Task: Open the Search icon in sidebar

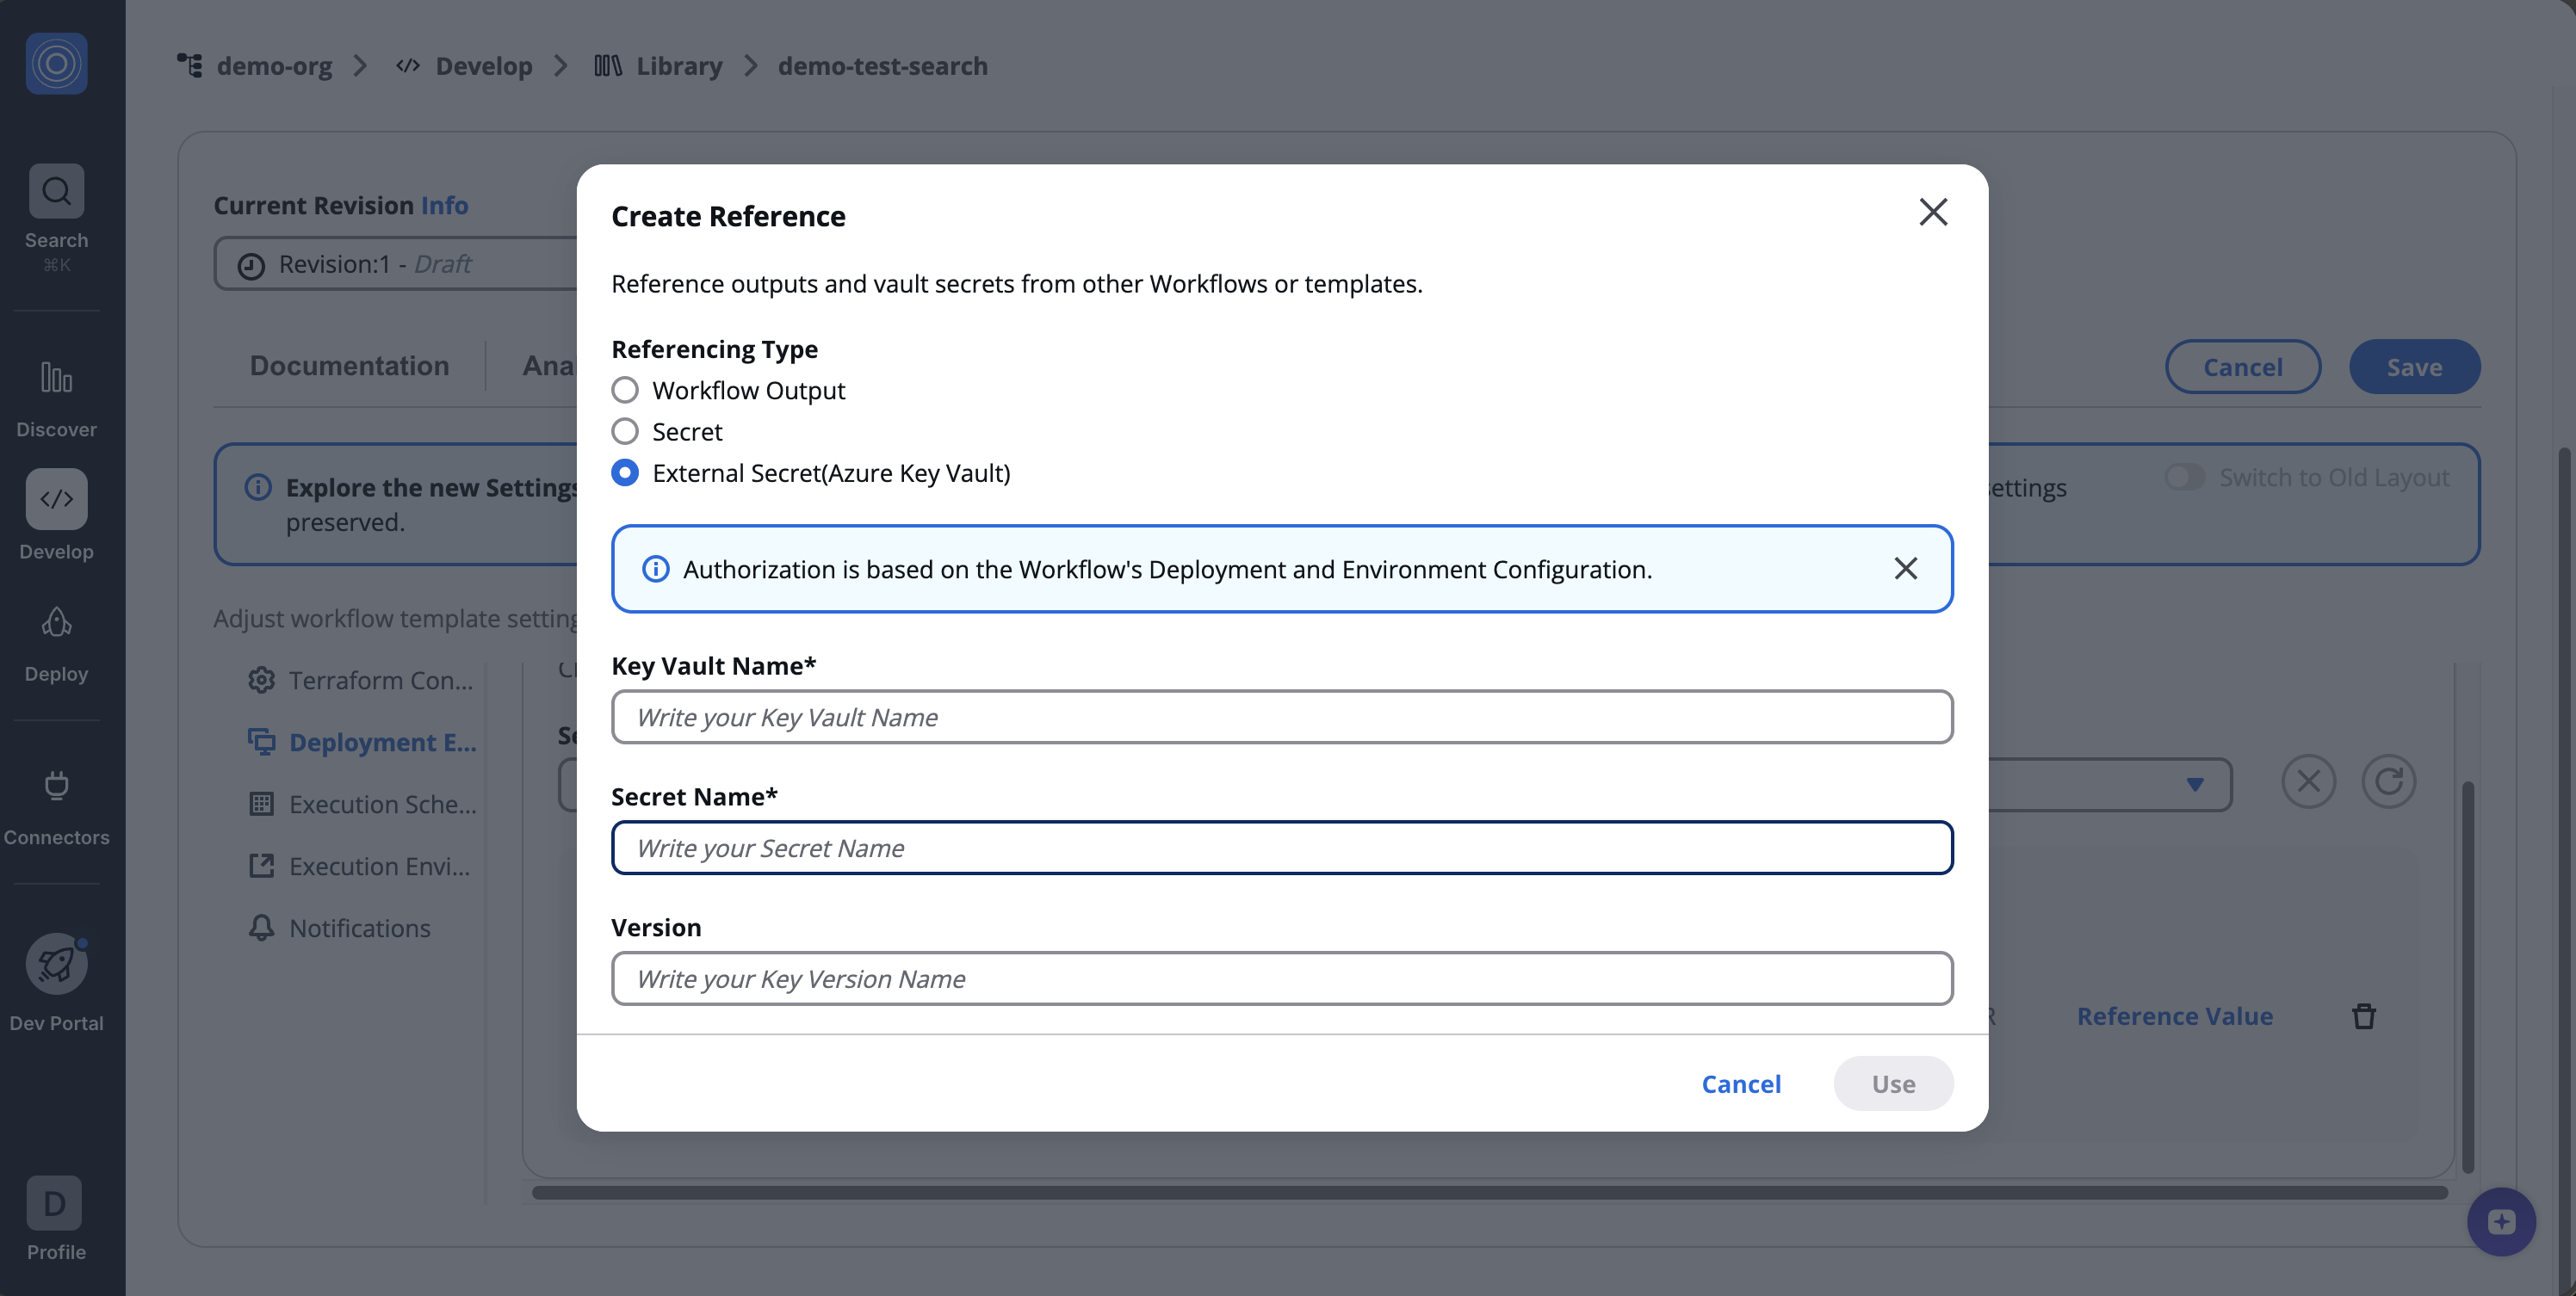Action: click(x=56, y=191)
